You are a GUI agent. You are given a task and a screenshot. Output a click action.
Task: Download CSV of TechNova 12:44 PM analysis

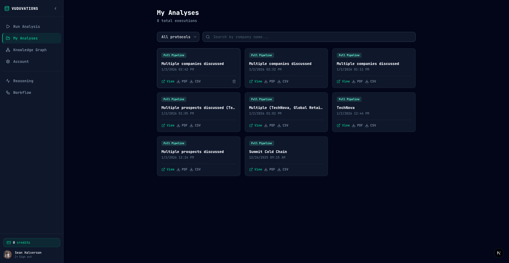pos(371,125)
